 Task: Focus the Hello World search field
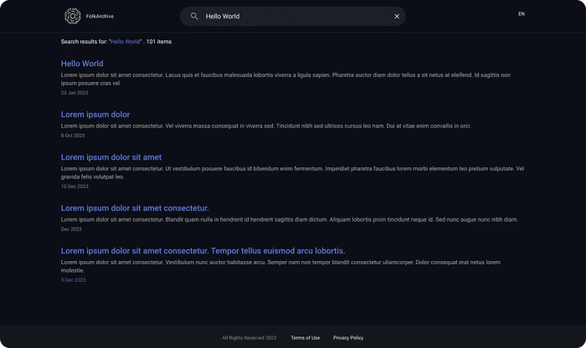[x=293, y=17]
